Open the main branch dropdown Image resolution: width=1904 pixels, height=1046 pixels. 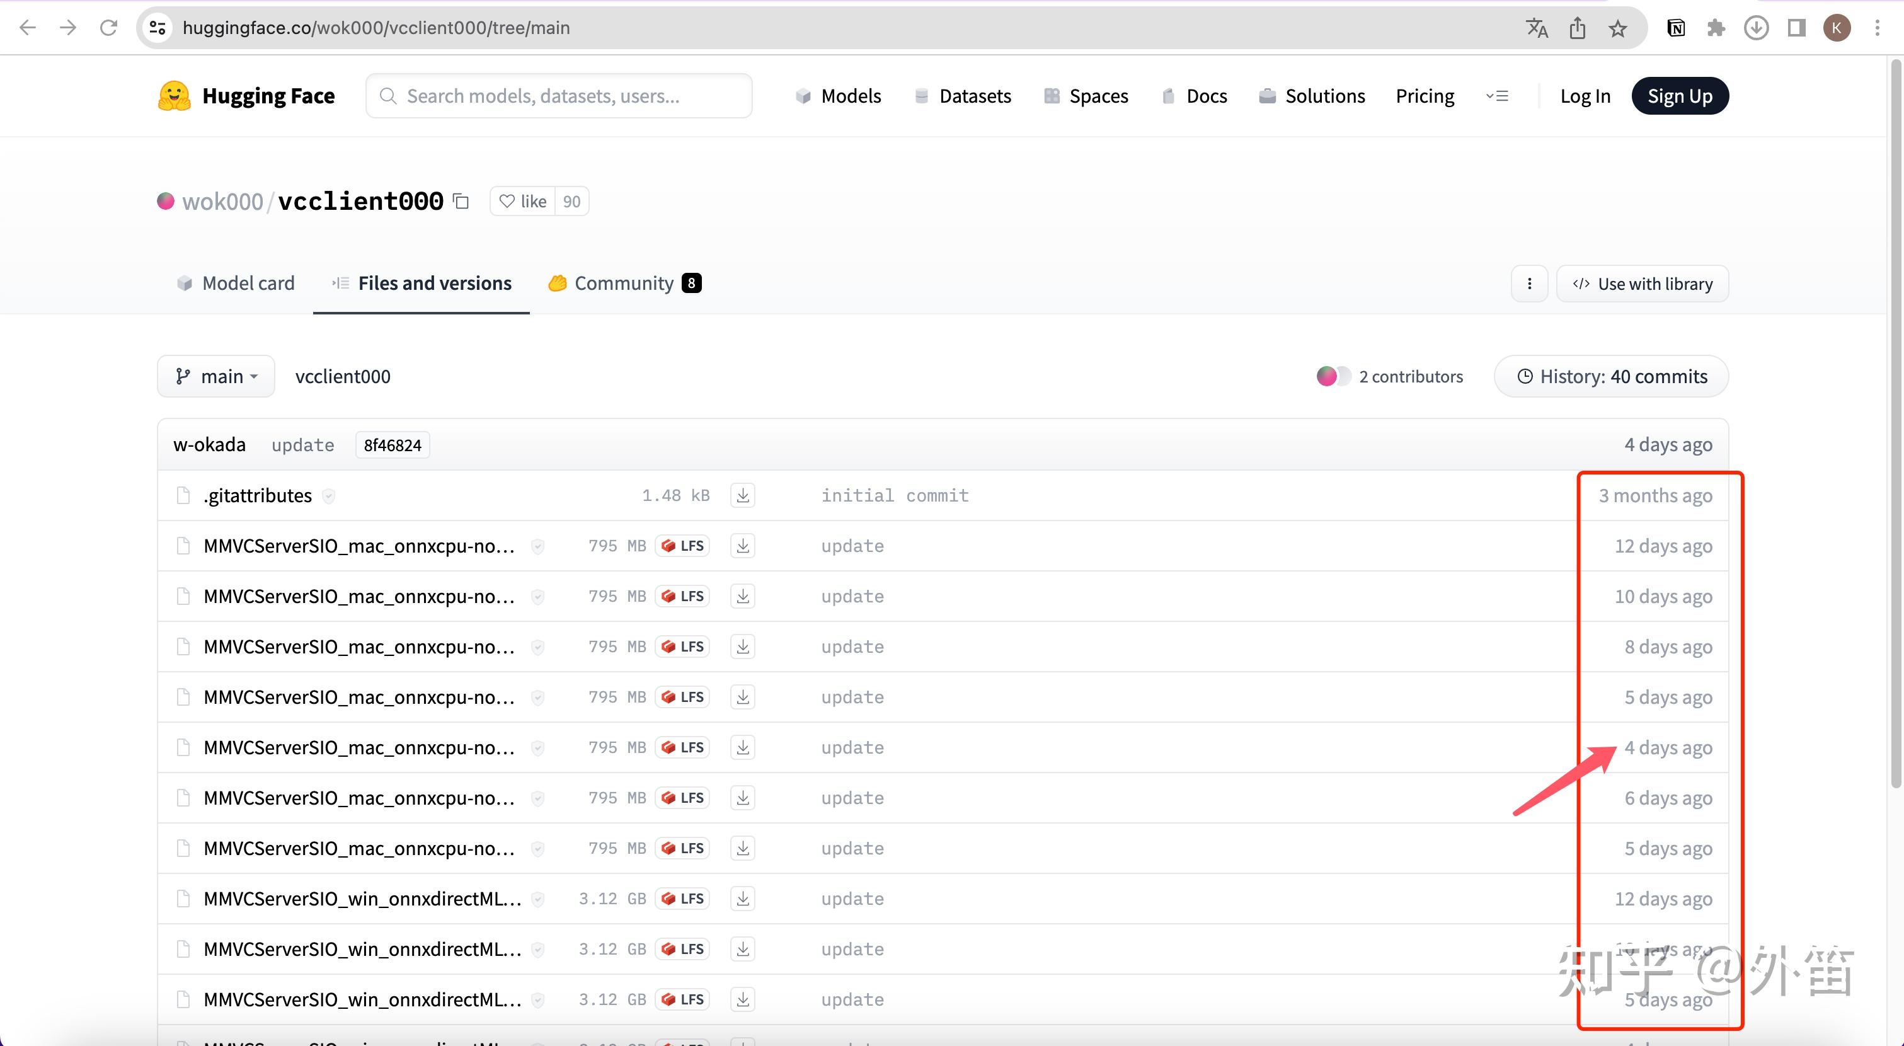216,376
